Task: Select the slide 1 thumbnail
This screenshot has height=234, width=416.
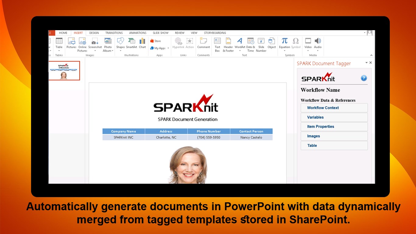Action: [x=64, y=71]
